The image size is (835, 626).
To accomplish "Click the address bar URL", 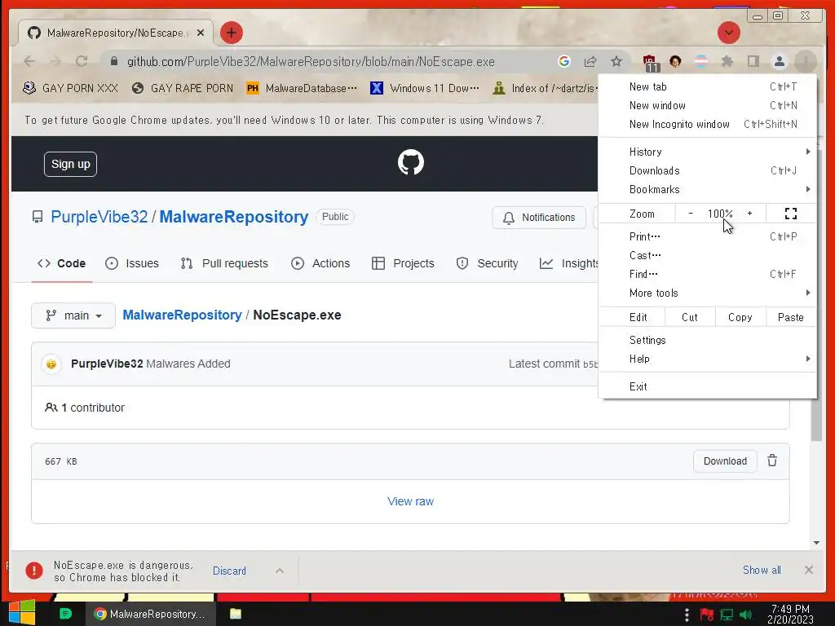I will click(x=311, y=62).
